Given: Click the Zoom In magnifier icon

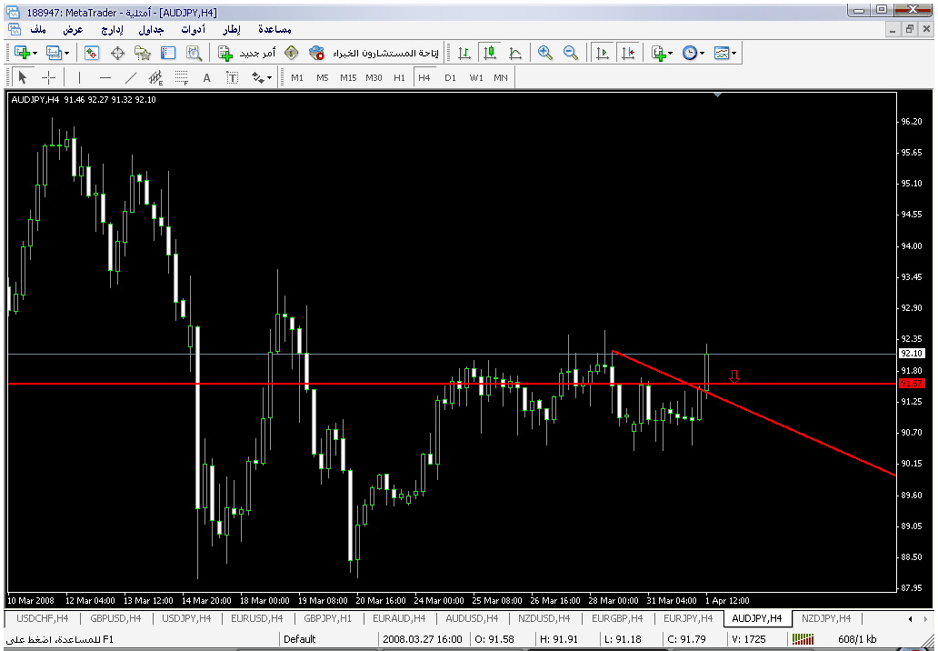Looking at the screenshot, I should (545, 53).
